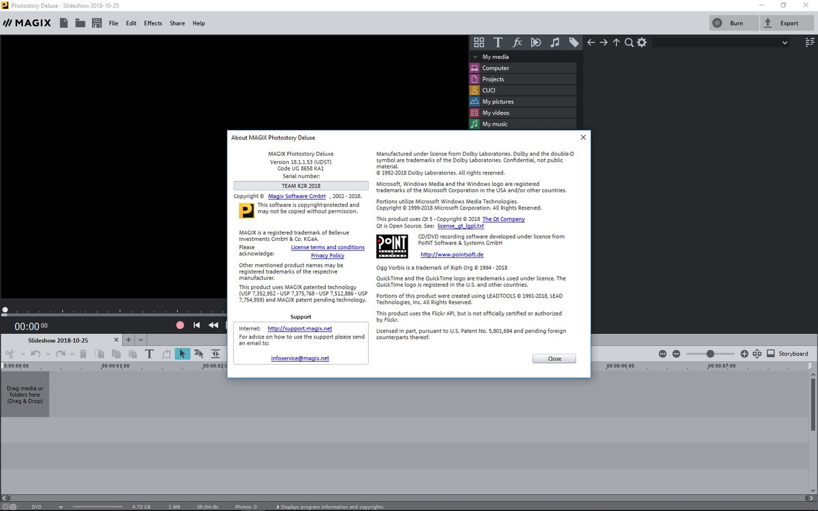Open the DVD disc type dropdown
The height and width of the screenshot is (511, 818).
point(61,507)
